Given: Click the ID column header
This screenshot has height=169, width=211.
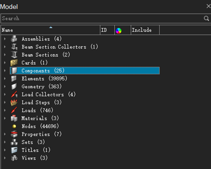Looking at the screenshot, I should tap(107, 30).
